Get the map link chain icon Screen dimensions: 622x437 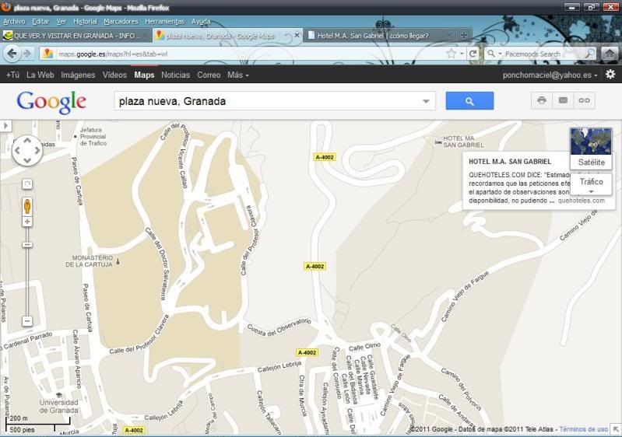(x=585, y=100)
